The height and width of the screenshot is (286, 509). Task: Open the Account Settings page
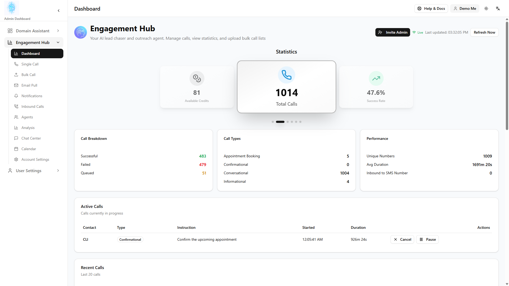pyautogui.click(x=37, y=159)
